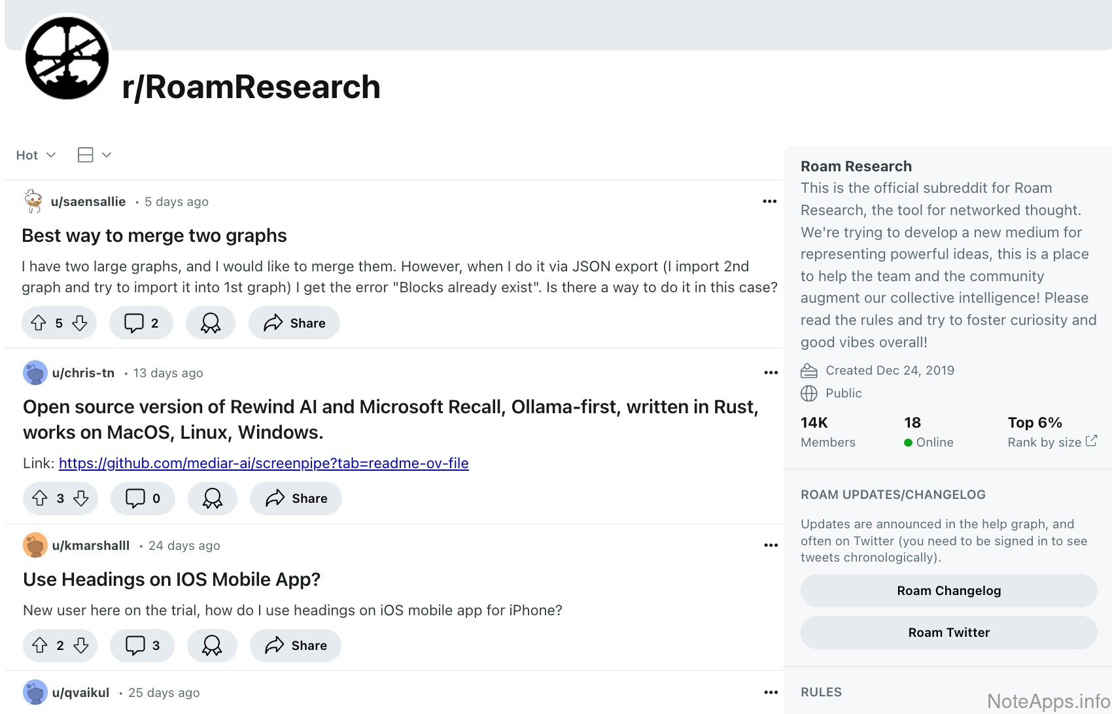
Task: Downvote the 'Use Headings on IOS' post
Action: [x=81, y=645]
